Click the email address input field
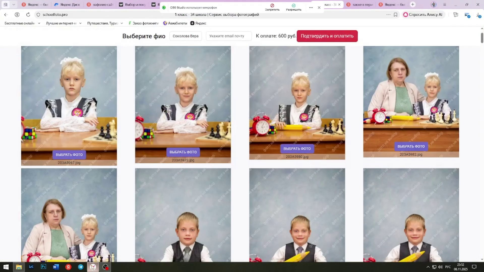The image size is (484, 272). click(x=228, y=36)
